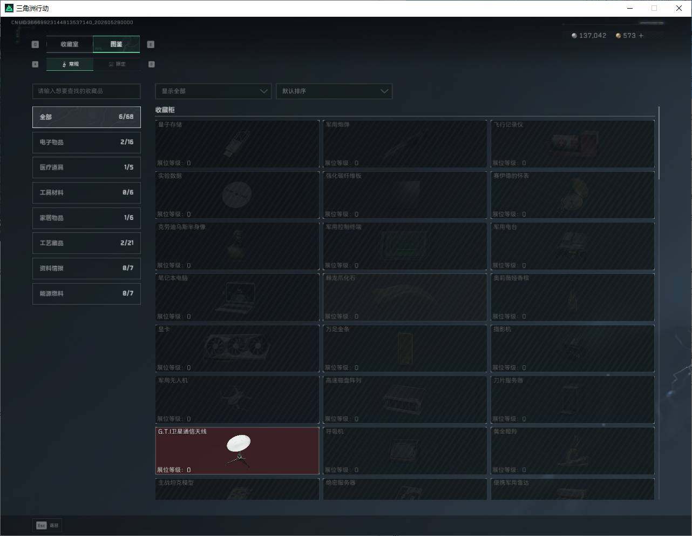Select the 工艺藏品 category
692x536 pixels.
click(86, 243)
